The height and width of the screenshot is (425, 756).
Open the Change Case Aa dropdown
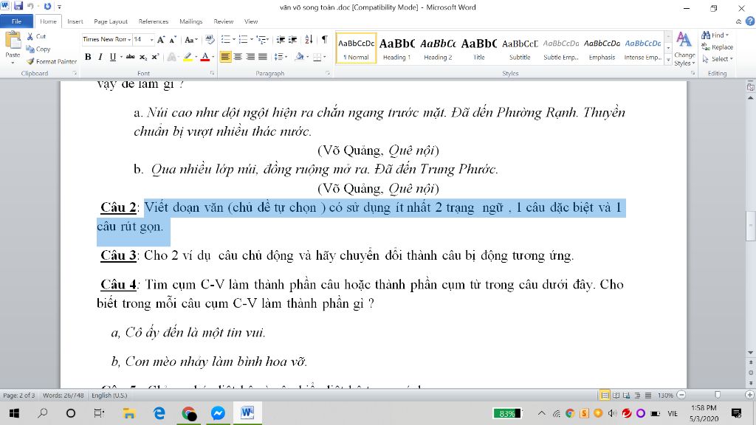pos(191,40)
